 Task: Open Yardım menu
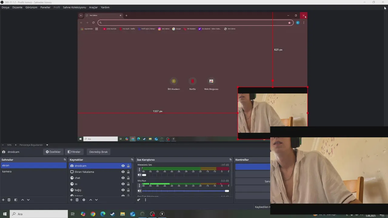click(x=105, y=7)
